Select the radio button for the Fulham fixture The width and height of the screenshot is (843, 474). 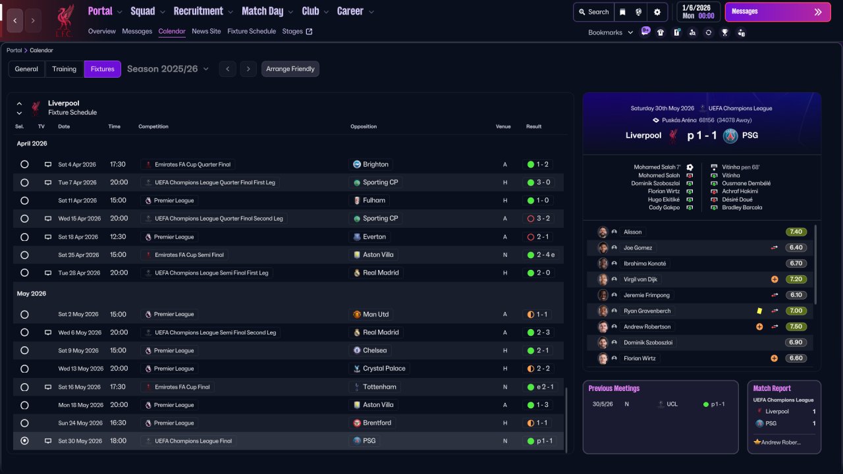pos(24,201)
